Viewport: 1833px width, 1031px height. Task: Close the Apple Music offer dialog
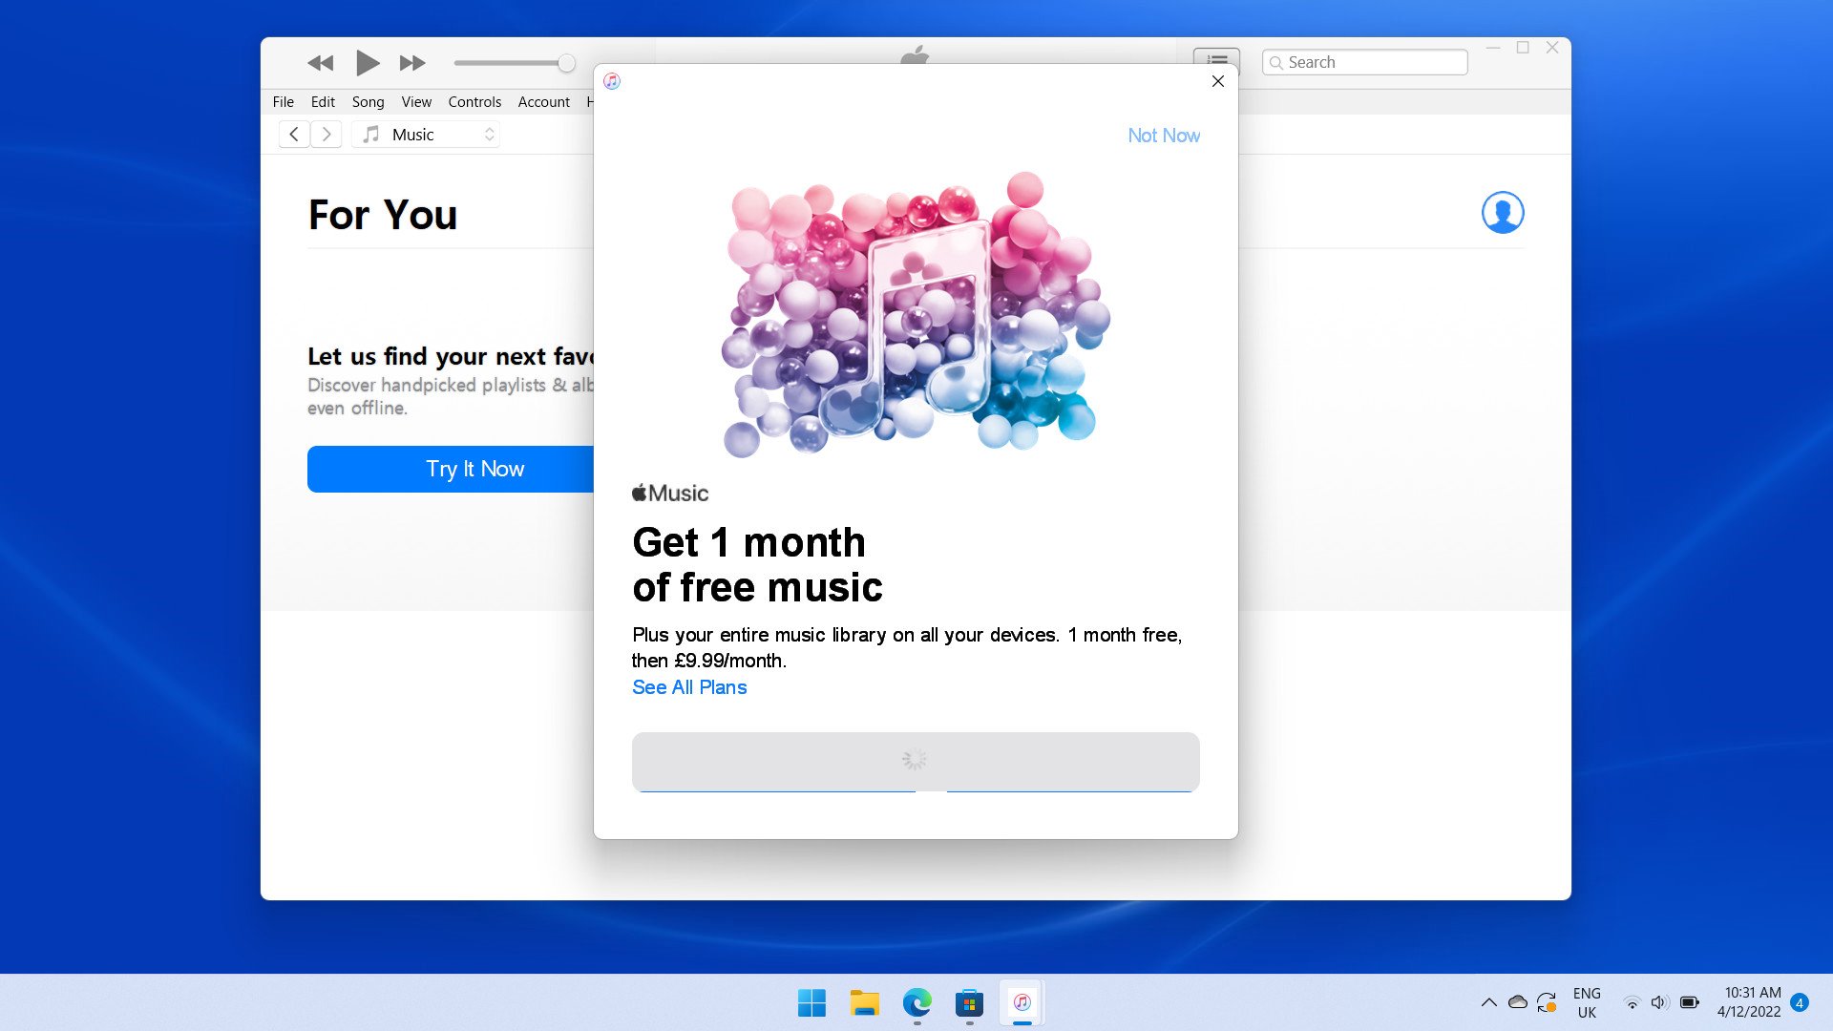[x=1217, y=81]
